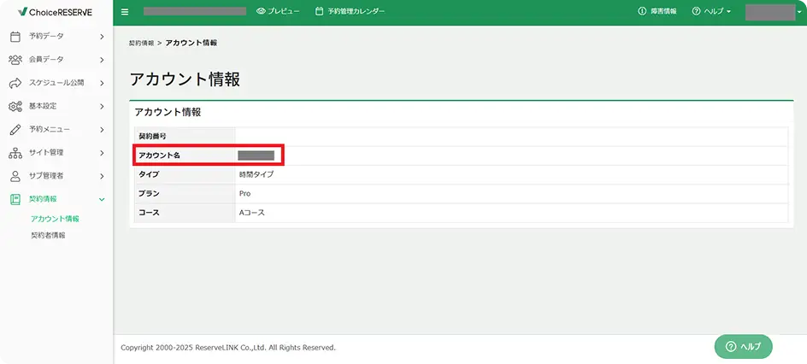Viewport: 807px width, 364px height.
Task: Click the copyright ReserveLINK footer text
Action: click(x=228, y=348)
